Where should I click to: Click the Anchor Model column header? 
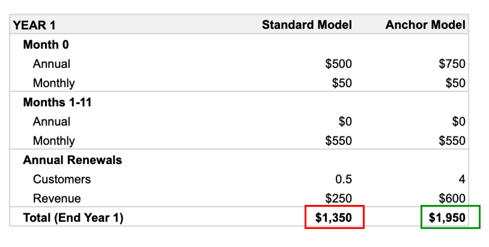tap(425, 25)
